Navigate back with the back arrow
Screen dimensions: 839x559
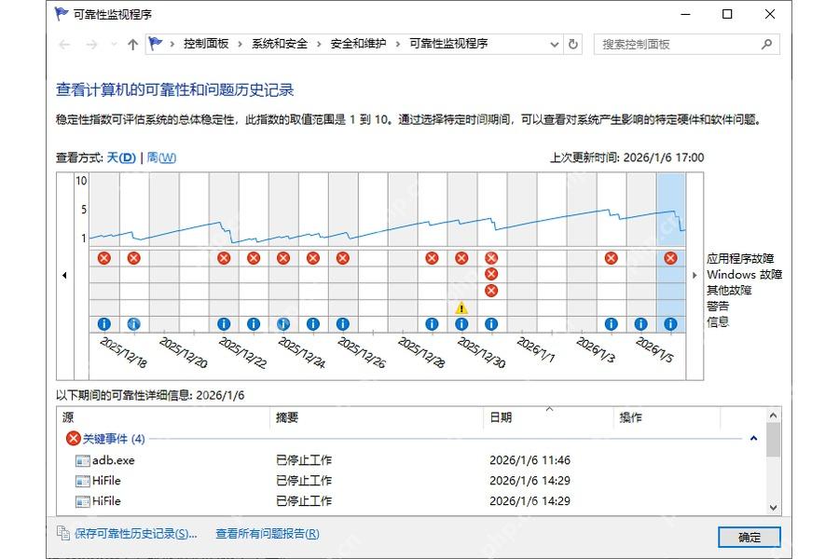click(64, 45)
